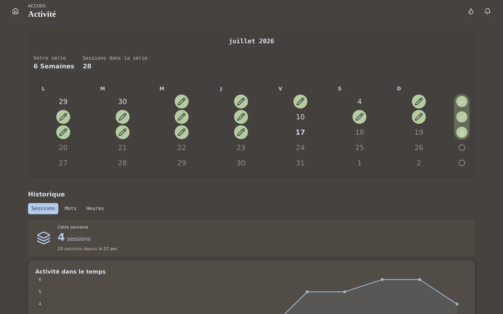Image resolution: width=503 pixels, height=314 pixels.
Task: Click the empty circle for week of 27
Action: 462,163
